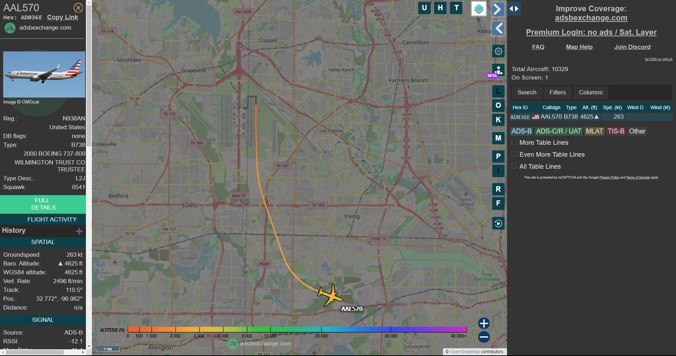Open the history replay button

pos(498,223)
